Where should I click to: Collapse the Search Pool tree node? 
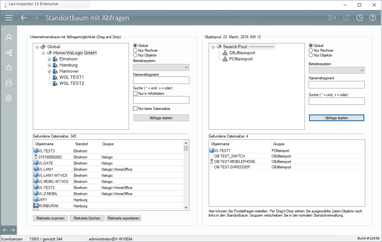213,47
